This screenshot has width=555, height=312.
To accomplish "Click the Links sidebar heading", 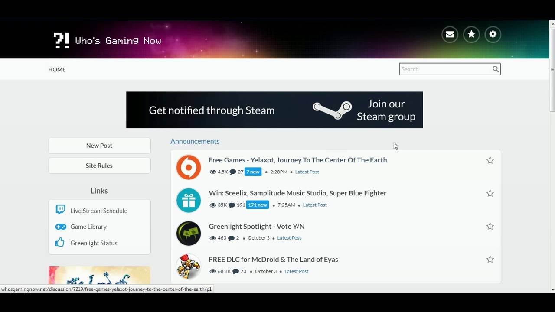I will coord(99,191).
